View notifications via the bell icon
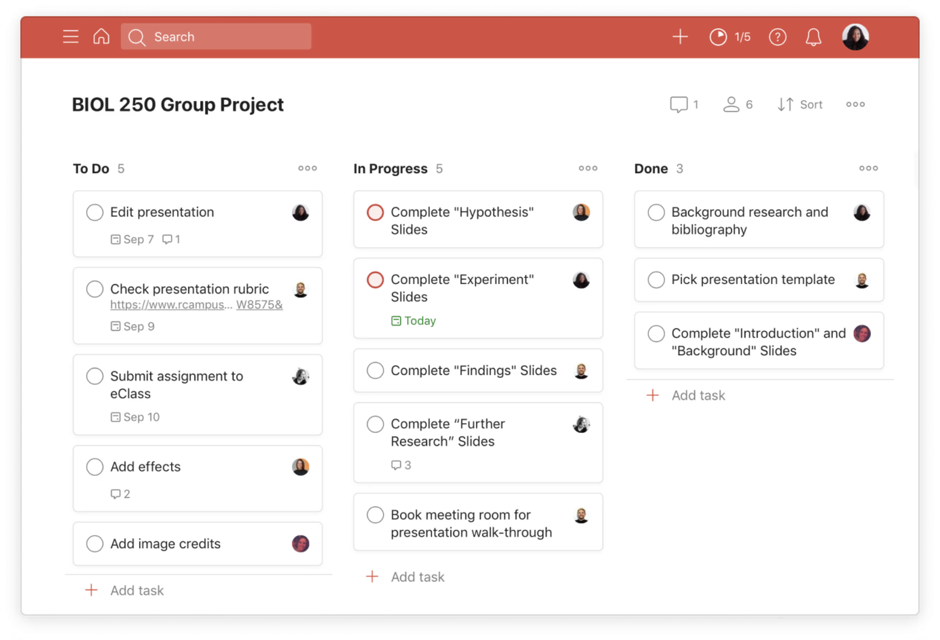The image size is (940, 640). coord(814,37)
